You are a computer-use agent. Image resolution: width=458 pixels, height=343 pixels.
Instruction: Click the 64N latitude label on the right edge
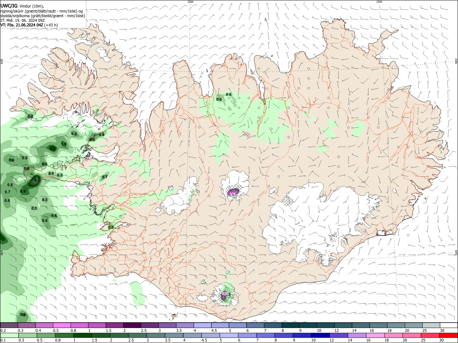pyautogui.click(x=456, y=252)
